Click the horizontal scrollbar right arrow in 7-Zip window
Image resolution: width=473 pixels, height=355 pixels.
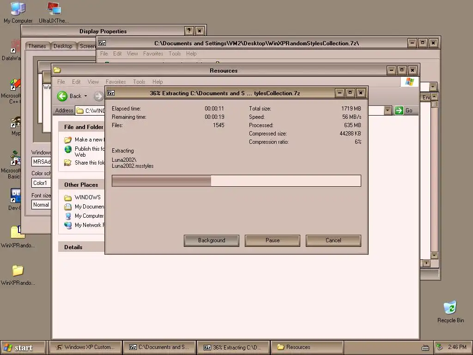coord(426,263)
